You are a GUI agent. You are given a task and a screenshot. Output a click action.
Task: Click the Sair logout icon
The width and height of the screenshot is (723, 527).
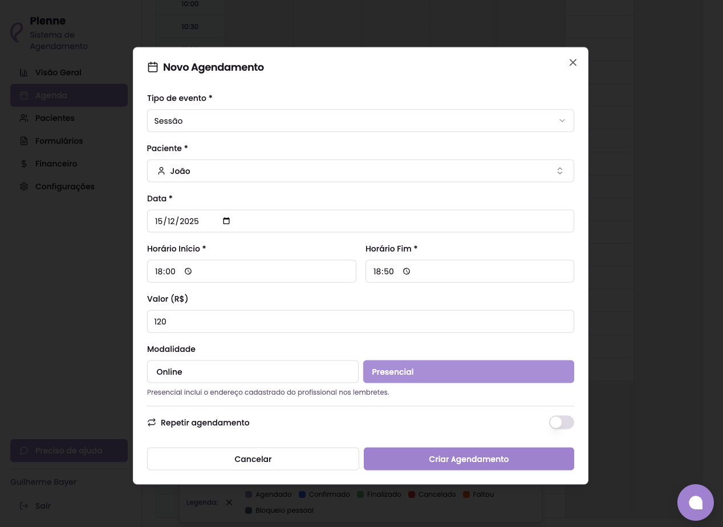pos(24,506)
